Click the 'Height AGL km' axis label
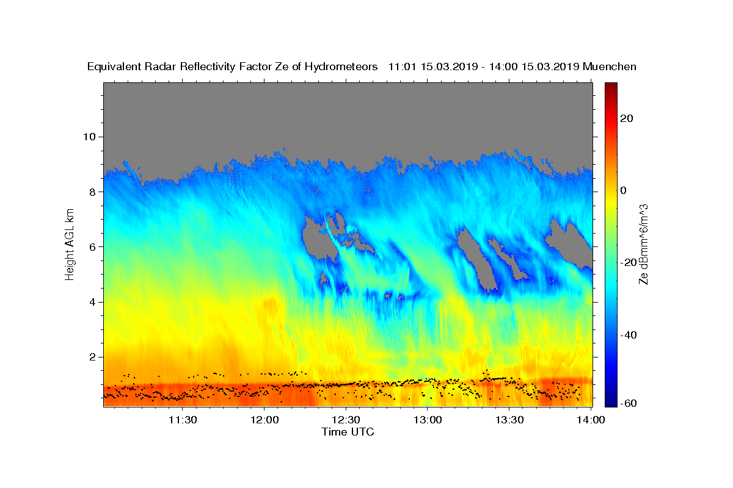 70,244
